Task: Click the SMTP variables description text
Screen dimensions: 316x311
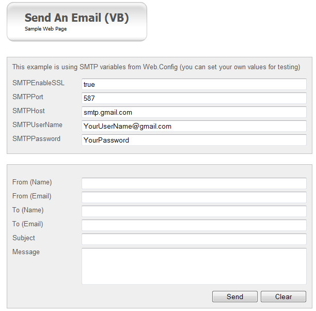Action: pos(156,67)
